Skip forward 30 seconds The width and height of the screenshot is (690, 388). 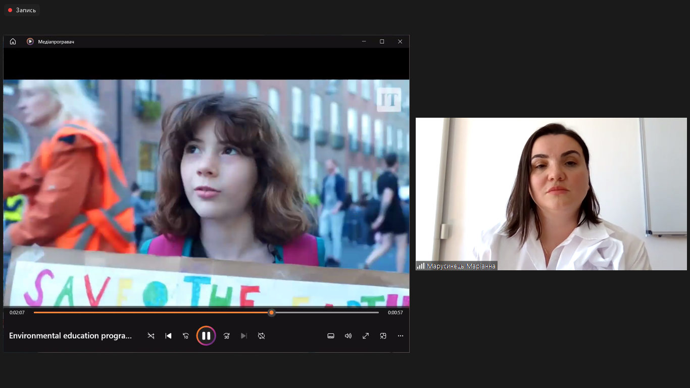tap(226, 336)
